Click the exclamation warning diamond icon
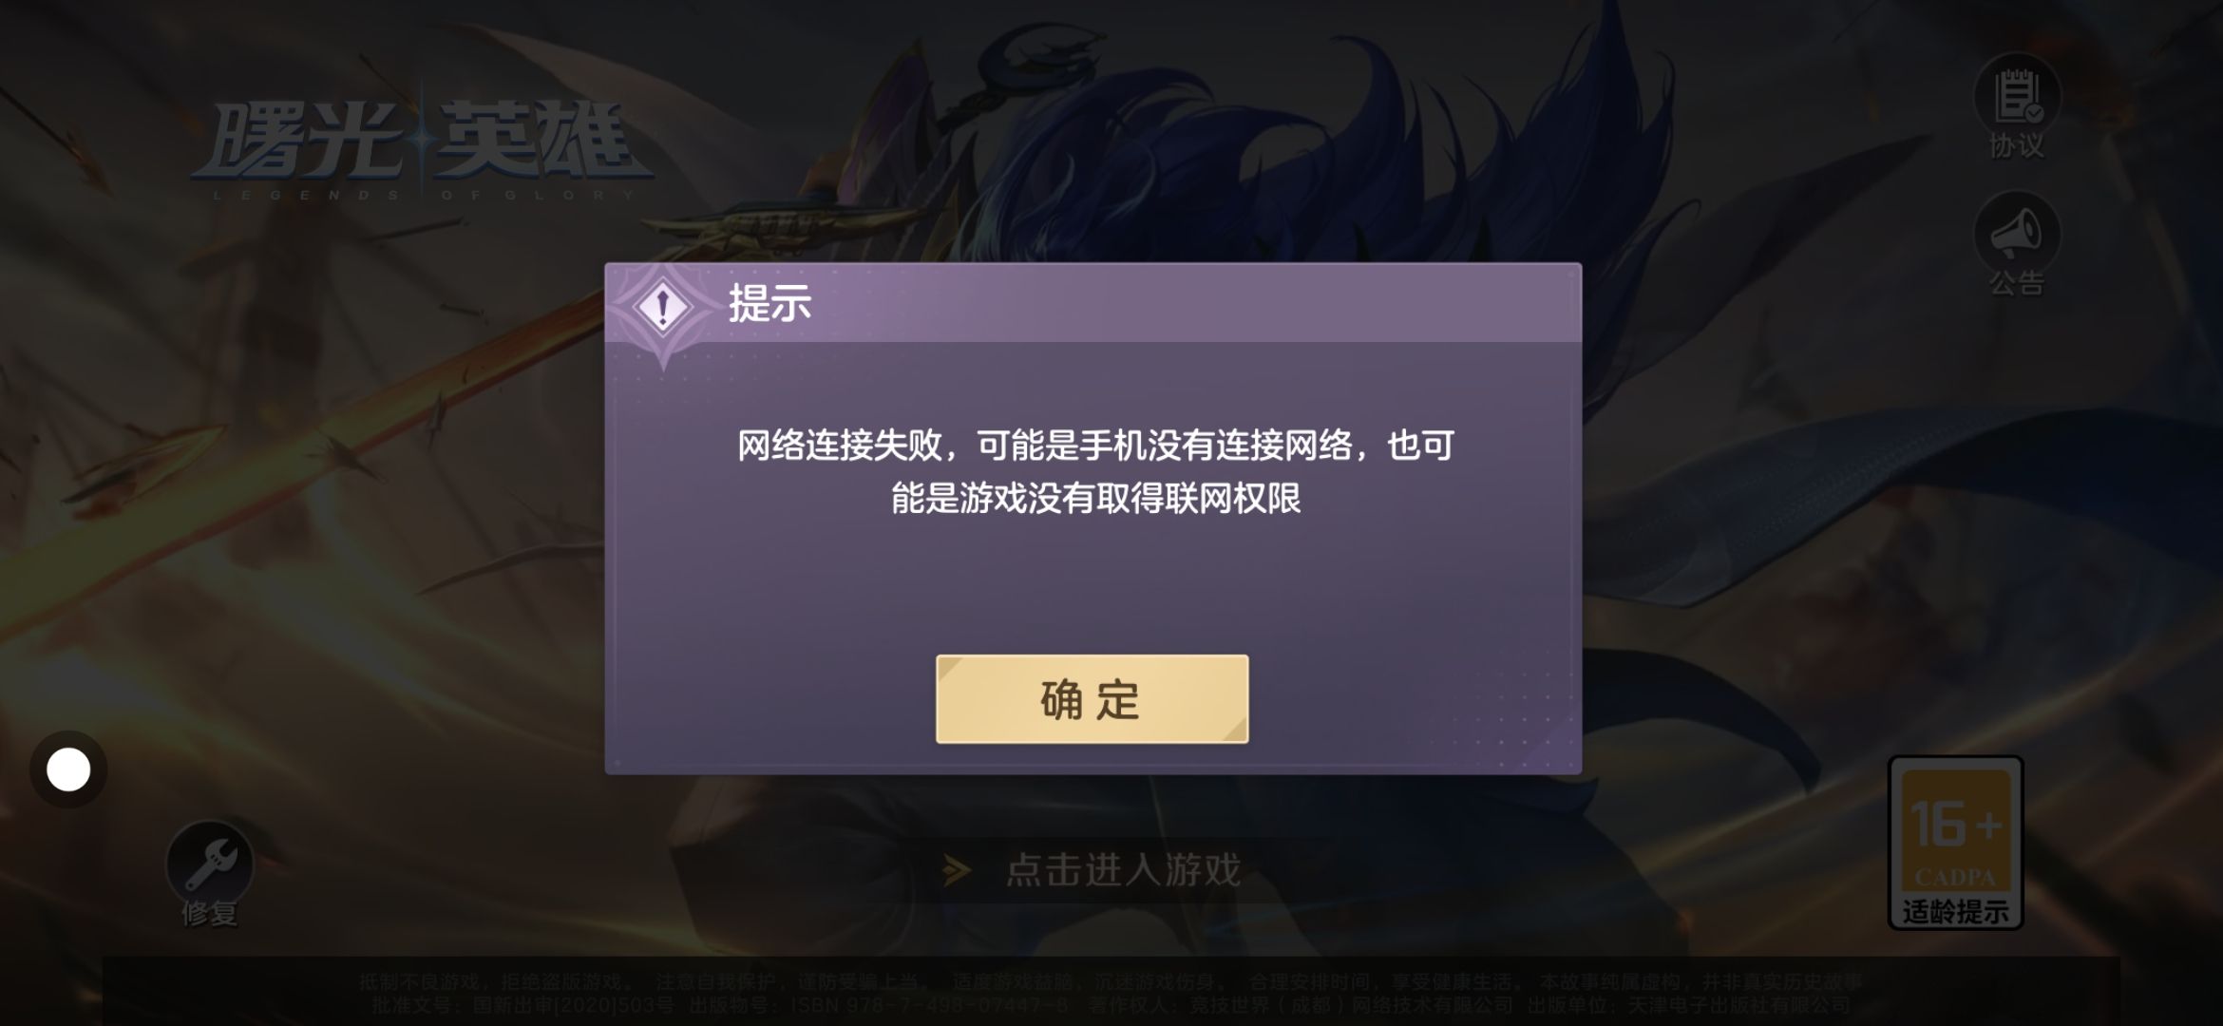This screenshot has width=2223, height=1026. click(x=663, y=307)
